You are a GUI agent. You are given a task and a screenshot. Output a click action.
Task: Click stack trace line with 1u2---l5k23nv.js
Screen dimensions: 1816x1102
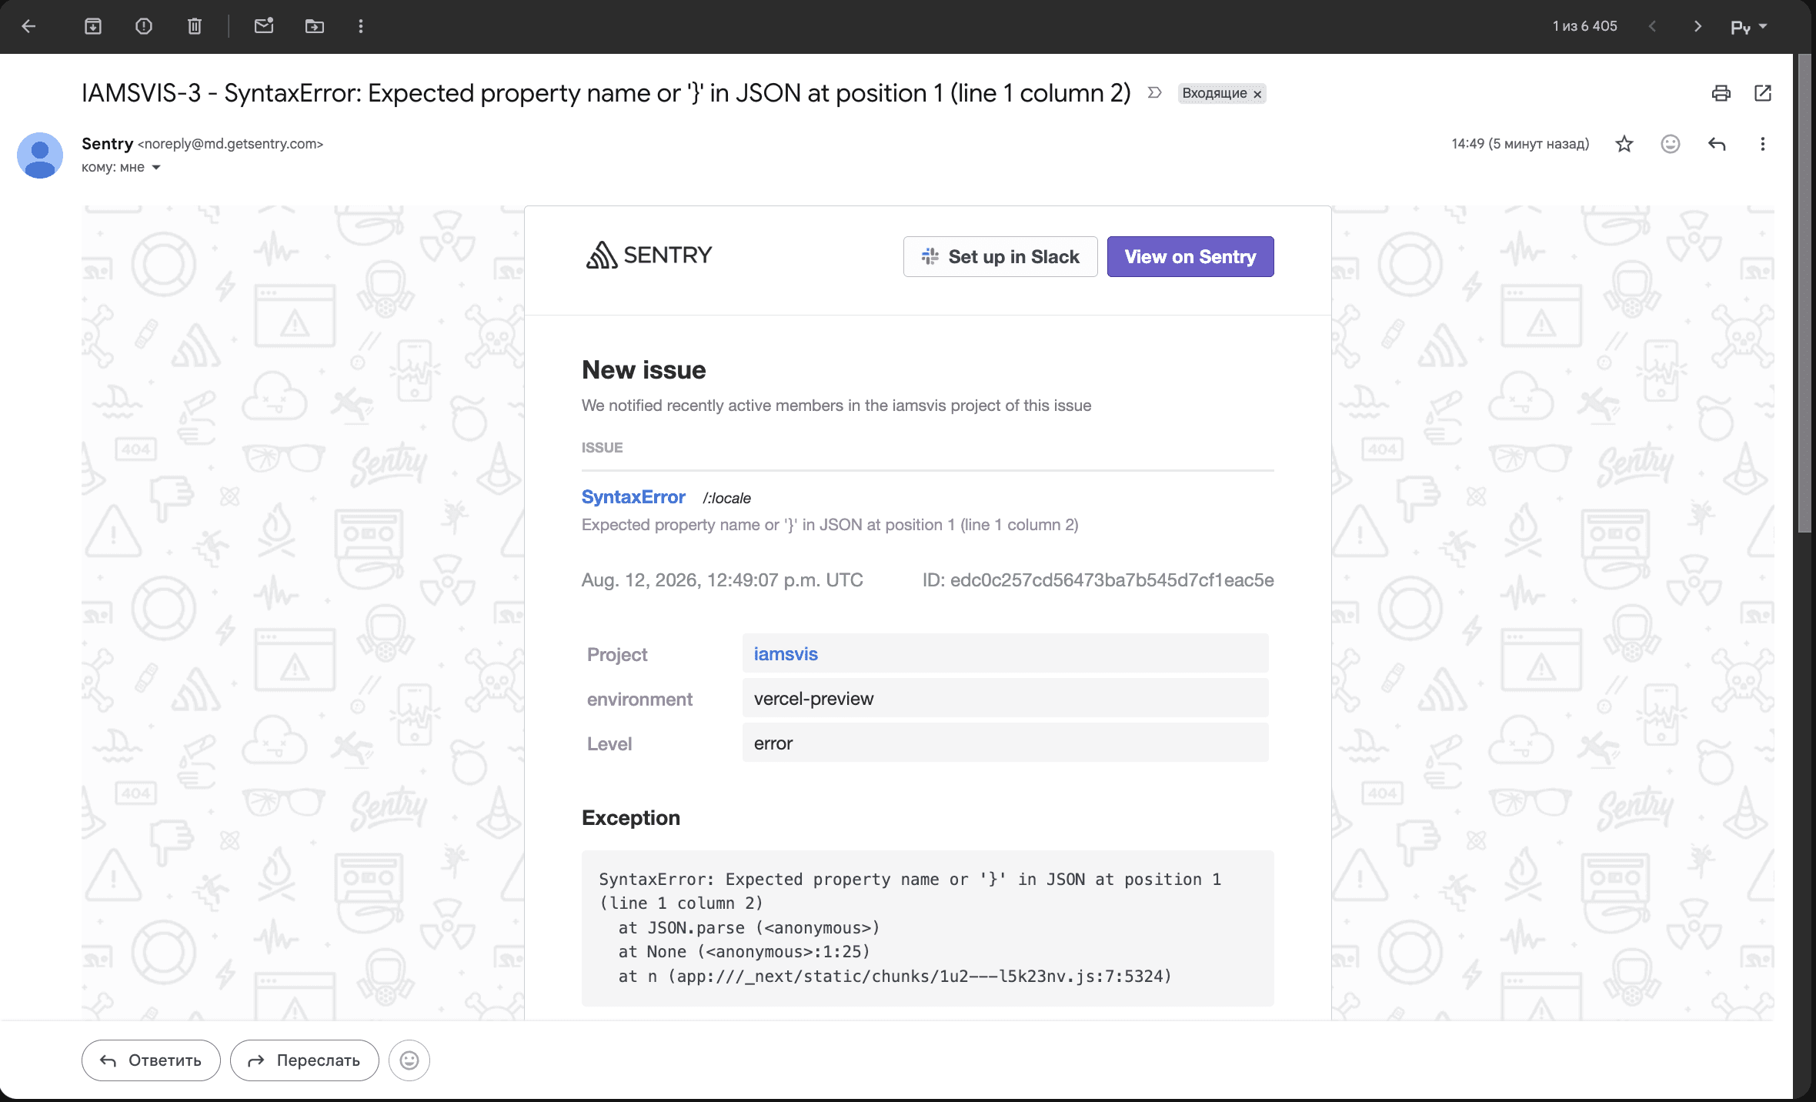point(895,977)
